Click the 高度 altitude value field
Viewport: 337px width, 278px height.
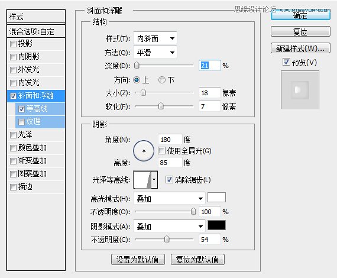[x=170, y=162]
